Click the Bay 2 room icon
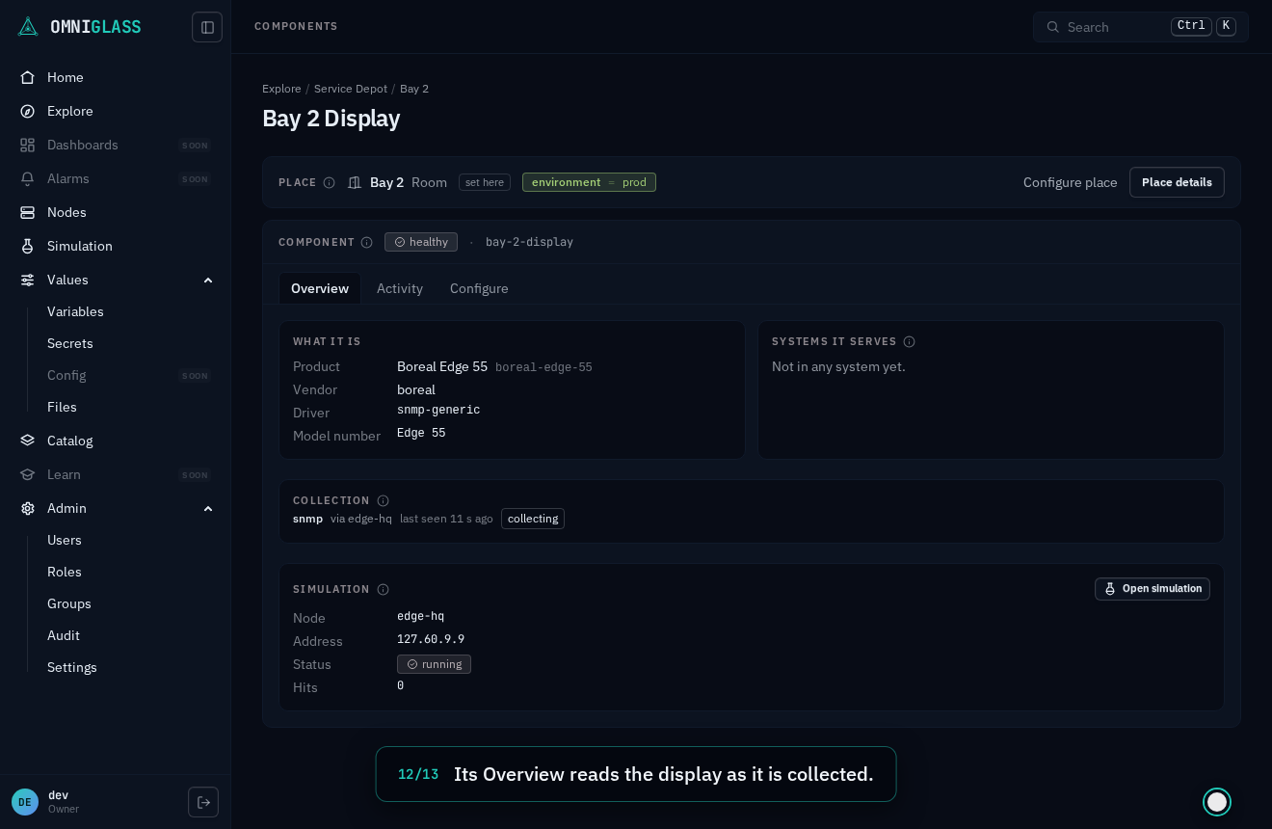 coord(355,182)
